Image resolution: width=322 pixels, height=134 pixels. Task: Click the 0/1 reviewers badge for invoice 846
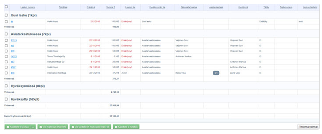[x=216, y=73]
